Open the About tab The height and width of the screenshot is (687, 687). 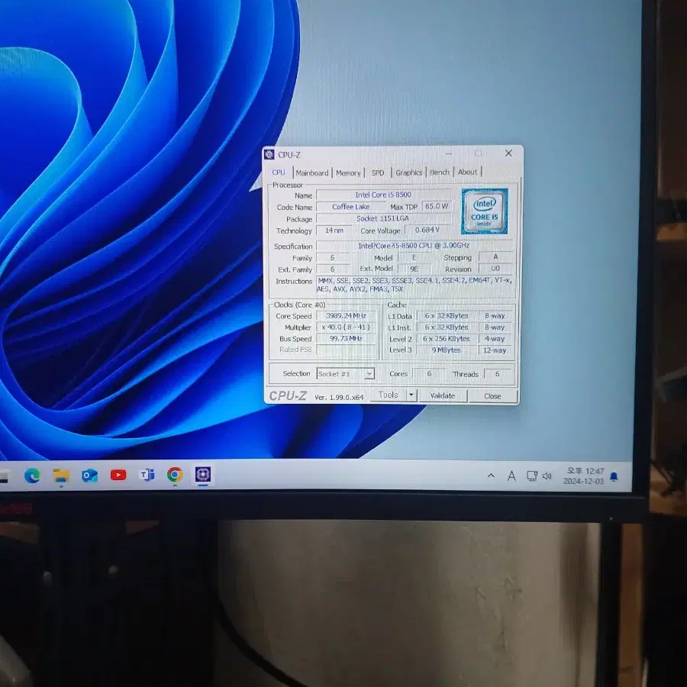point(467,172)
